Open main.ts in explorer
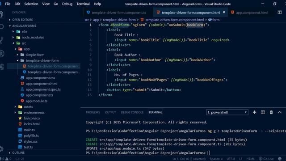The height and width of the screenshot is (161, 286). tap(29, 130)
